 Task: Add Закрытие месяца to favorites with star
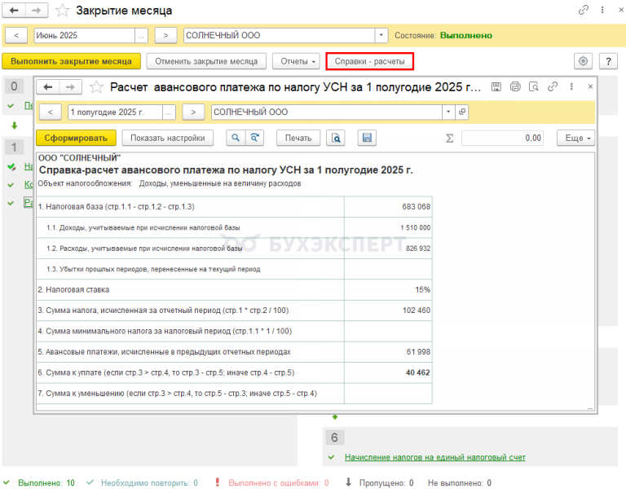click(61, 11)
